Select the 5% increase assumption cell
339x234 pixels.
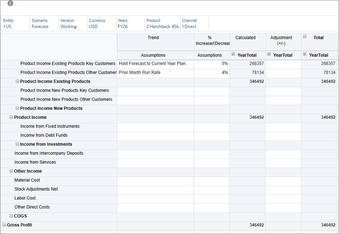tap(212, 64)
